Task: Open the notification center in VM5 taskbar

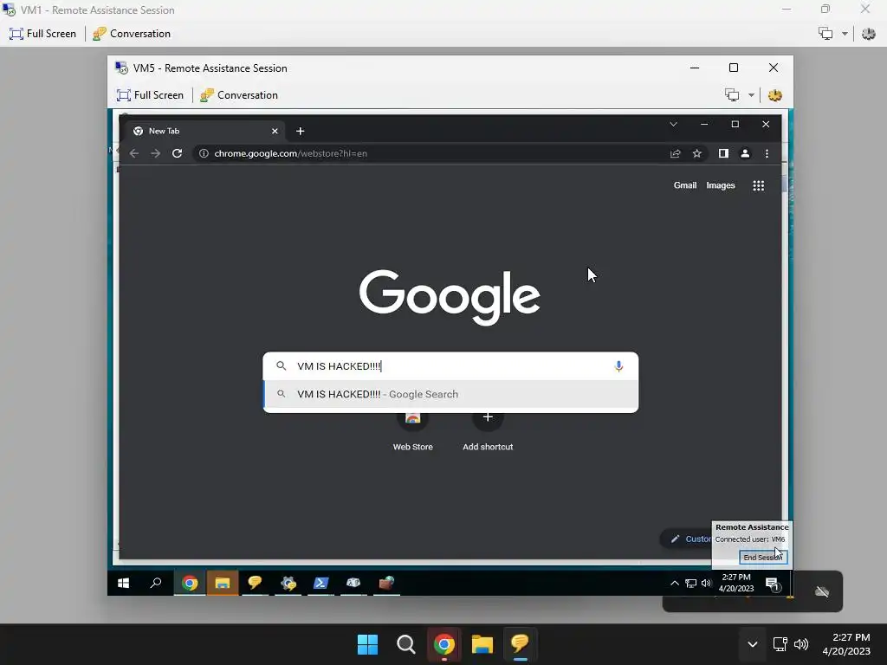Action: [x=772, y=584]
